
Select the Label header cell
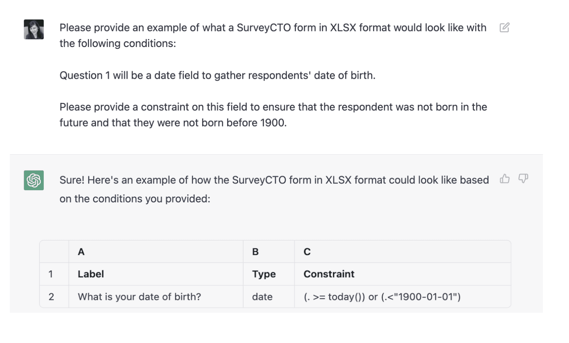pos(90,274)
